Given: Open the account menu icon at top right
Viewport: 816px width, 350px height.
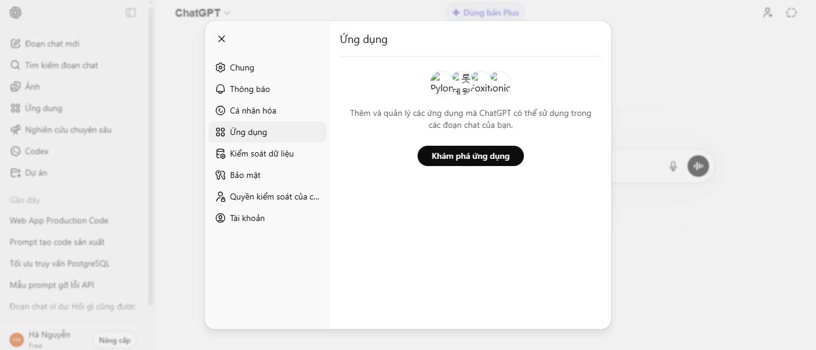Looking at the screenshot, I should click(768, 13).
